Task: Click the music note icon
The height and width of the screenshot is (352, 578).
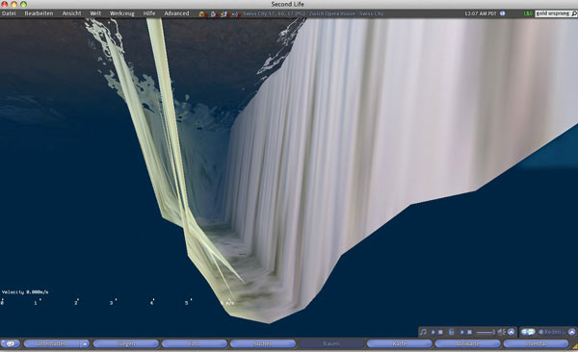Action: [x=423, y=332]
